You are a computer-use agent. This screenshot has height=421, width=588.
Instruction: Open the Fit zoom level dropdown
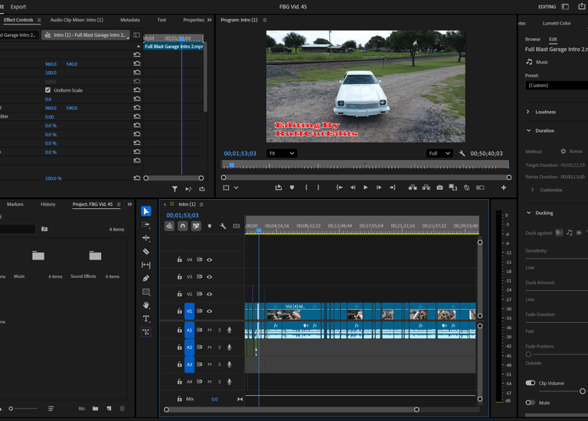[x=281, y=153]
